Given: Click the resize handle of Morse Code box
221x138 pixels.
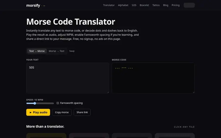Looking at the screenshot, I should [194, 92].
